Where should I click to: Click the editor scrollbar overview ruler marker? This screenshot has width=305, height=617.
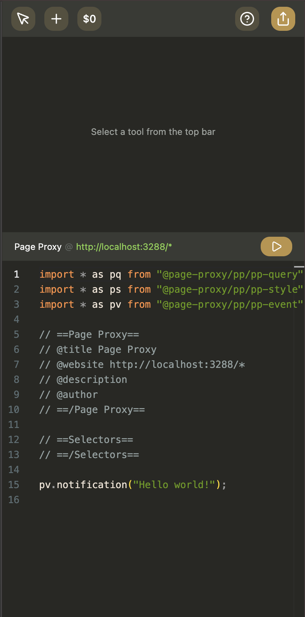point(299,266)
